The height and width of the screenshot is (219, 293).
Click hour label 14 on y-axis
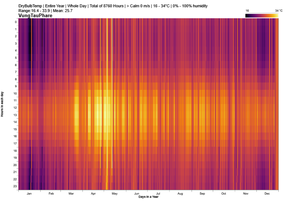point(15,122)
